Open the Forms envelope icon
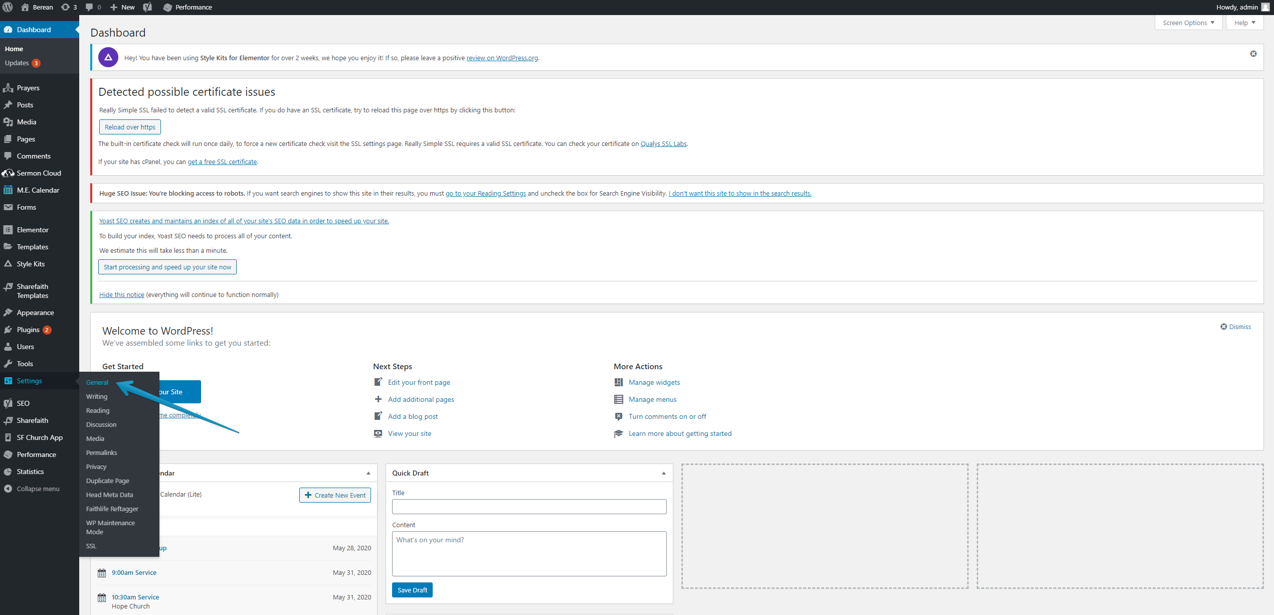Image resolution: width=1274 pixels, height=615 pixels. [8, 207]
